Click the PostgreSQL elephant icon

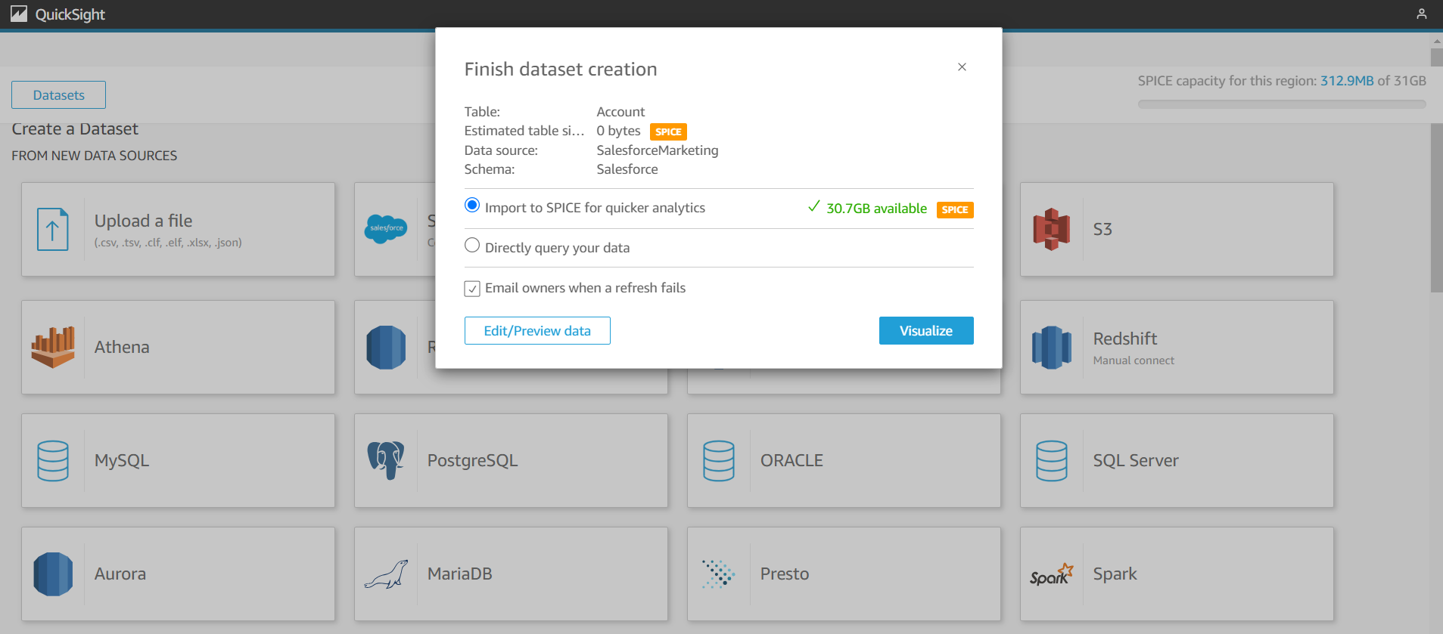386,460
